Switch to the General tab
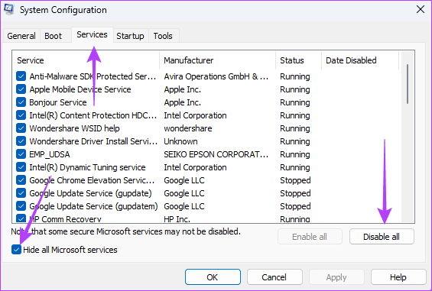This screenshot has width=432, height=291. tap(21, 36)
